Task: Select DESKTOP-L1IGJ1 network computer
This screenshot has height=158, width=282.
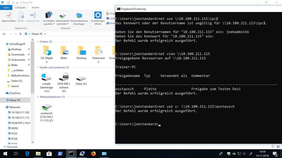Action: [x=21, y=123]
